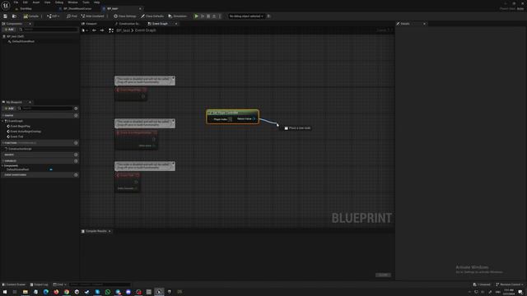Image resolution: width=527 pixels, height=296 pixels.
Task: Switch to the Viewport tab
Action: 90,24
